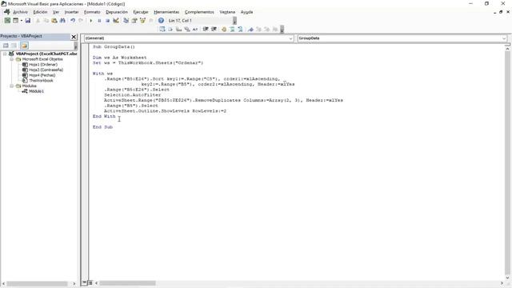This screenshot has height=288, width=512.
Task: Open Standard toolbar options arrow
Action: [234, 21]
